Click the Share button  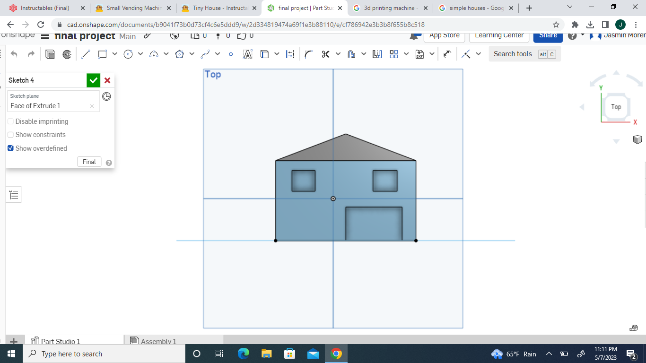point(548,35)
